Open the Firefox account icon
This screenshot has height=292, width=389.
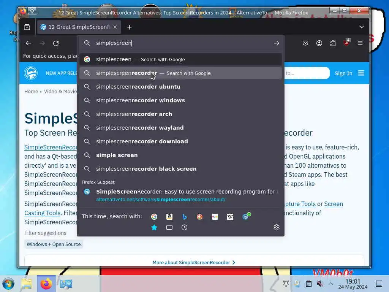(x=319, y=43)
